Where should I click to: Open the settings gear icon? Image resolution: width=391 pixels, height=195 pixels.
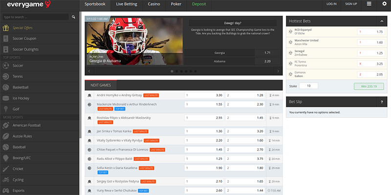(x=384, y=4)
